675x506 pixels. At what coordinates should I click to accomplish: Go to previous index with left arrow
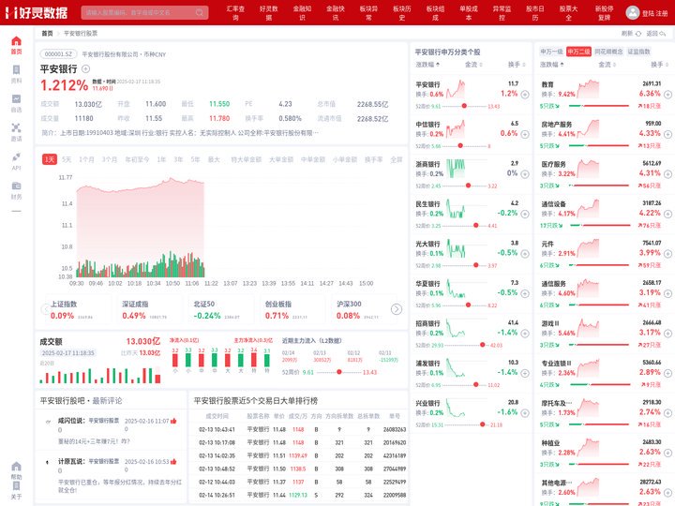tap(46, 309)
